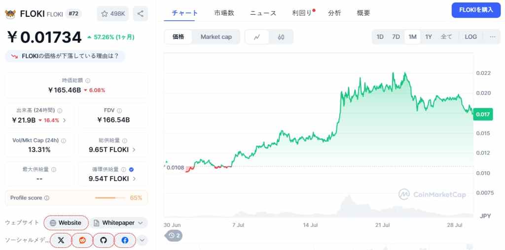
Task: Switch chart to line view
Action: pos(256,37)
